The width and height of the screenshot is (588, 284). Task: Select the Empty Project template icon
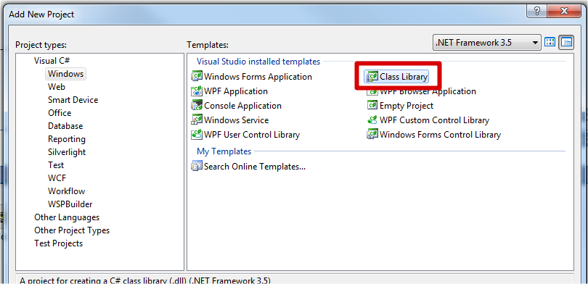[372, 106]
